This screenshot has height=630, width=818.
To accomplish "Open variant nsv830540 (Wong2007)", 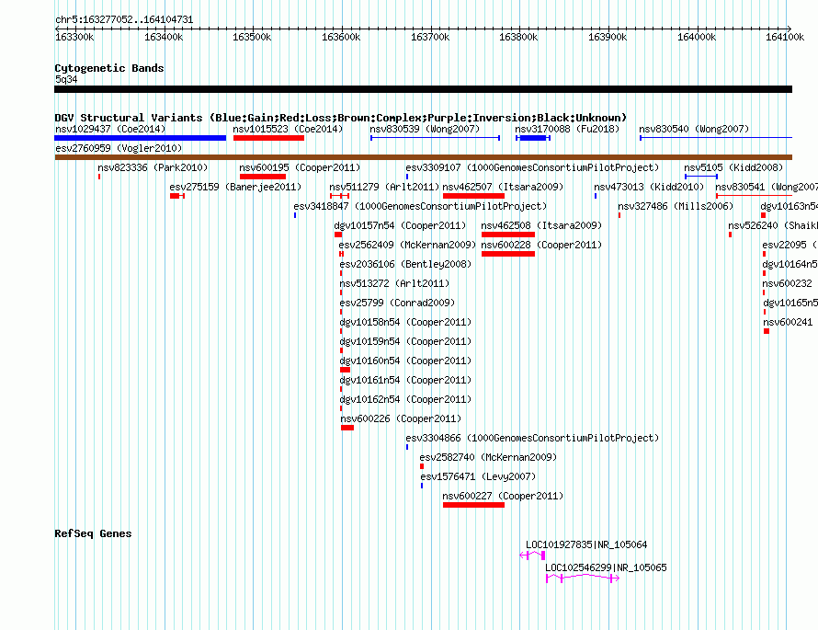I will pyautogui.click(x=694, y=129).
